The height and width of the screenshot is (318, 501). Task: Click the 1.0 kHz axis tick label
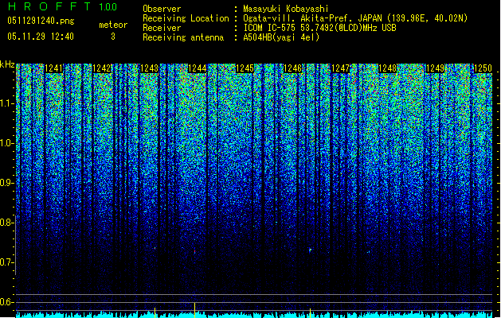coord(6,143)
